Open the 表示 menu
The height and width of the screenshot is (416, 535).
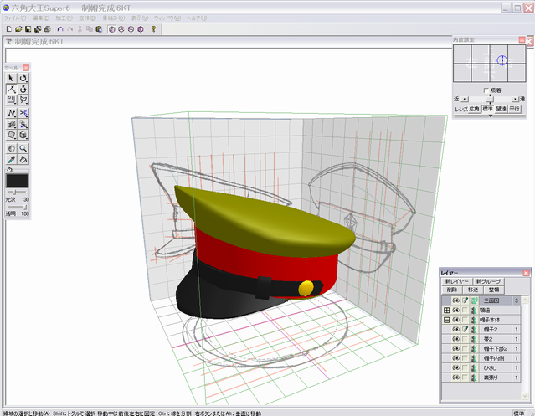[x=140, y=18]
